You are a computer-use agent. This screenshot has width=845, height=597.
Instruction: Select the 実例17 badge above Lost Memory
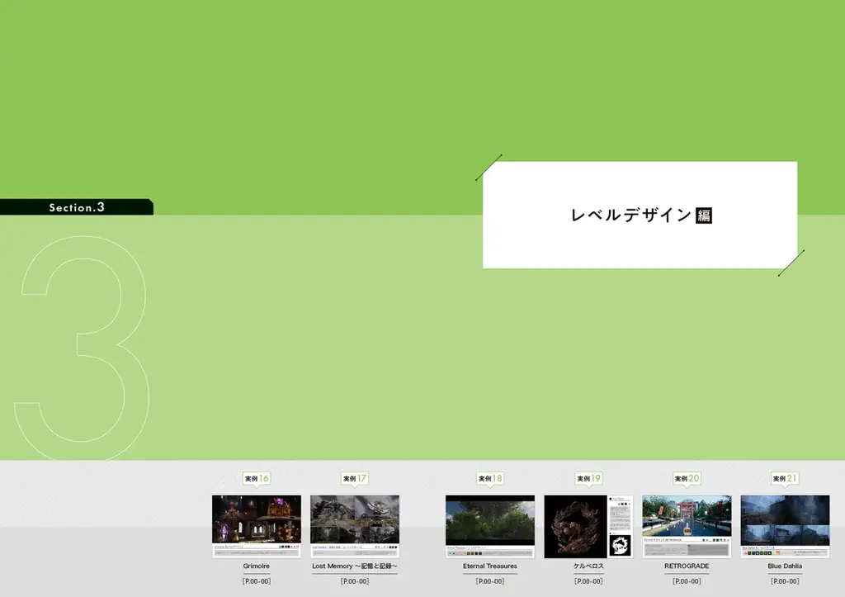[355, 477]
